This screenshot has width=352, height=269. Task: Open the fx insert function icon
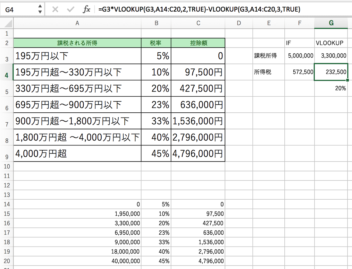point(87,9)
